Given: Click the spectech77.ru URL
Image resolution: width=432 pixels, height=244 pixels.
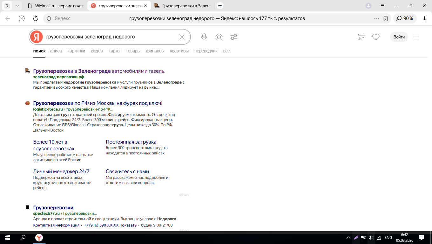Looking at the screenshot, I should (46, 213).
